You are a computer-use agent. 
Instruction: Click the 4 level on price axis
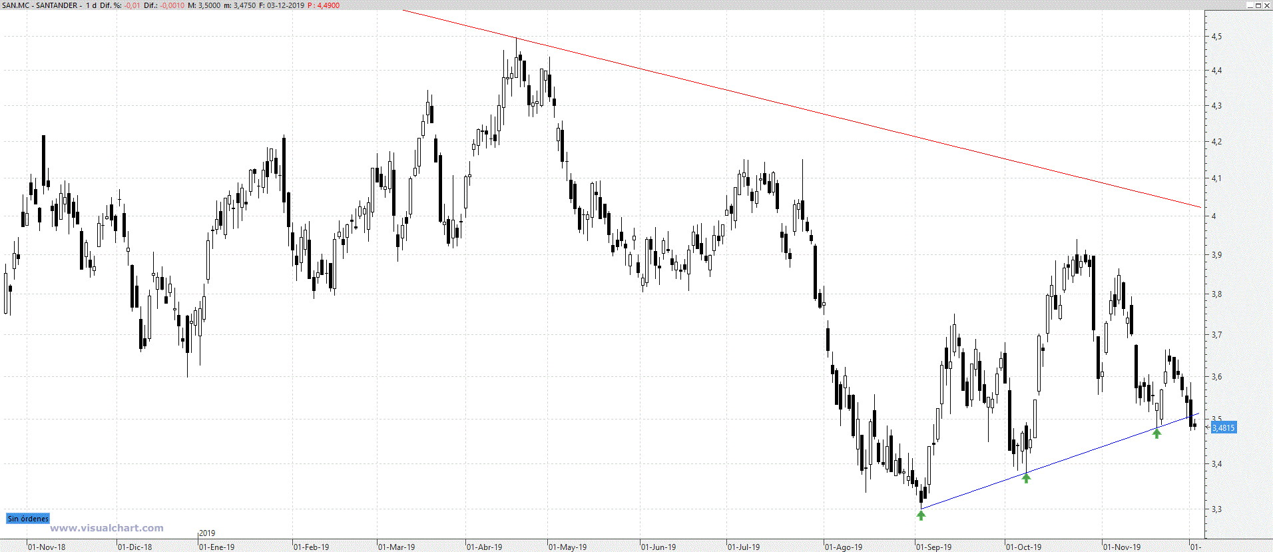point(1214,216)
